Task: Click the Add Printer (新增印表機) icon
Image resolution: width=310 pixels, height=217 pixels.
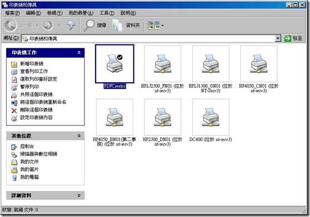Action: tap(14, 64)
